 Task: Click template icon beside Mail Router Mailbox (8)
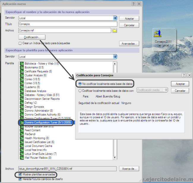[22, 158]
